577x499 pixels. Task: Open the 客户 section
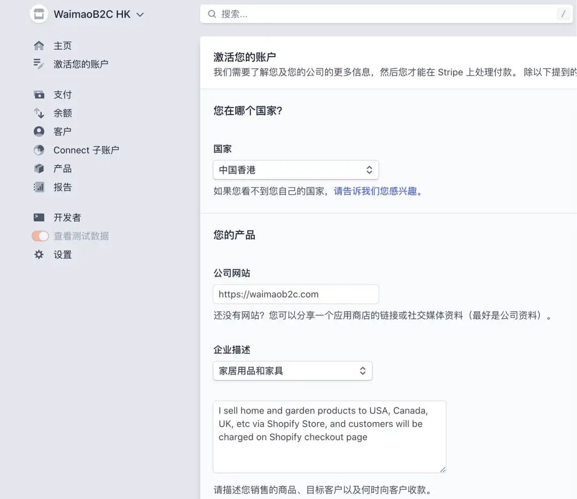click(x=63, y=132)
